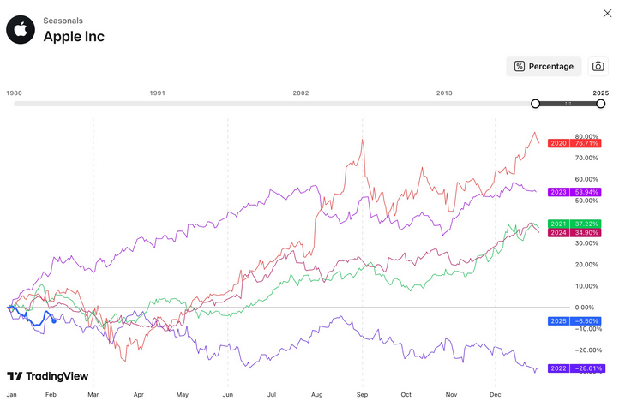
Task: Open the TradingView logo link
Action: (47, 376)
